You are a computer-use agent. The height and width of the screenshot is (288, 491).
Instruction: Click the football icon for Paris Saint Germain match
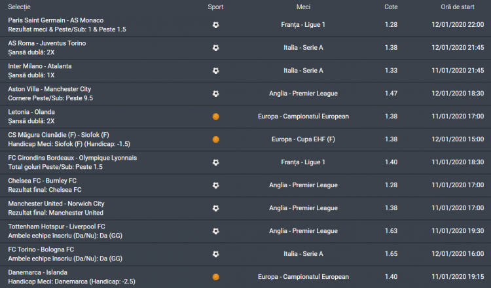coord(216,25)
